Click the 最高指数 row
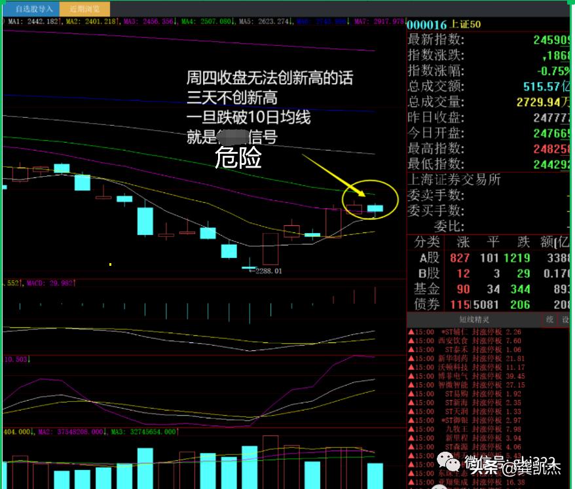 (x=489, y=149)
